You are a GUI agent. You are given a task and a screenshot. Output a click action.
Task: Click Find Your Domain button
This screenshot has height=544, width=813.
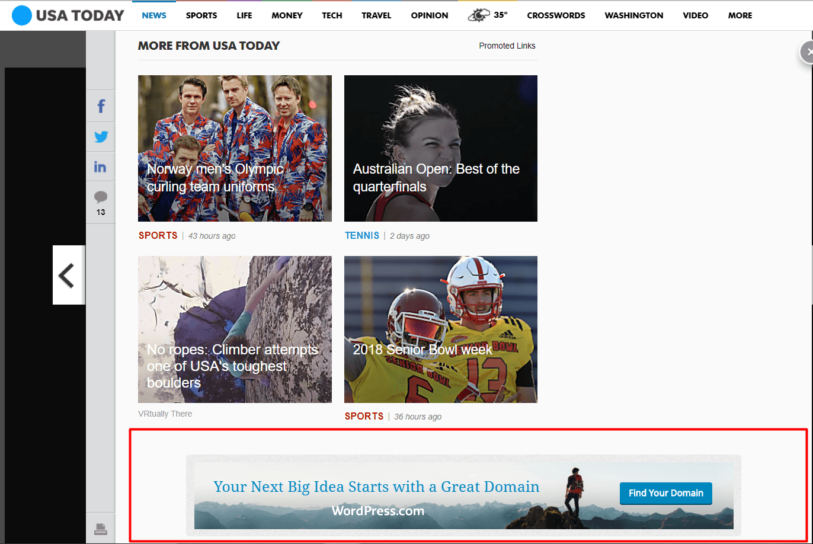click(x=665, y=493)
